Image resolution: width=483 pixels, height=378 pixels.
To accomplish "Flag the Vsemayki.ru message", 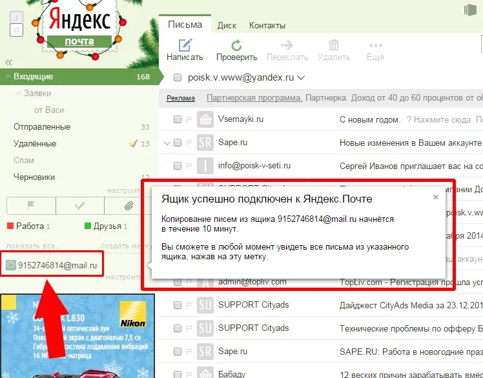I will [x=189, y=119].
